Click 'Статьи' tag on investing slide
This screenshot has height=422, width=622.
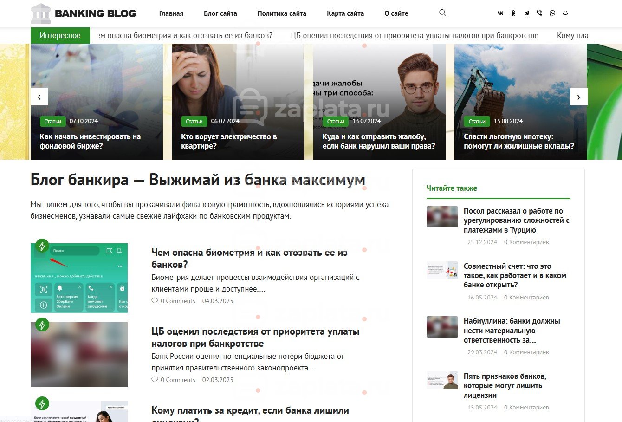click(53, 121)
